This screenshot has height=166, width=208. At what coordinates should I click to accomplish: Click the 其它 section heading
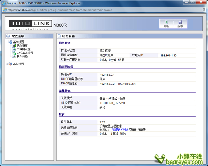62,114
